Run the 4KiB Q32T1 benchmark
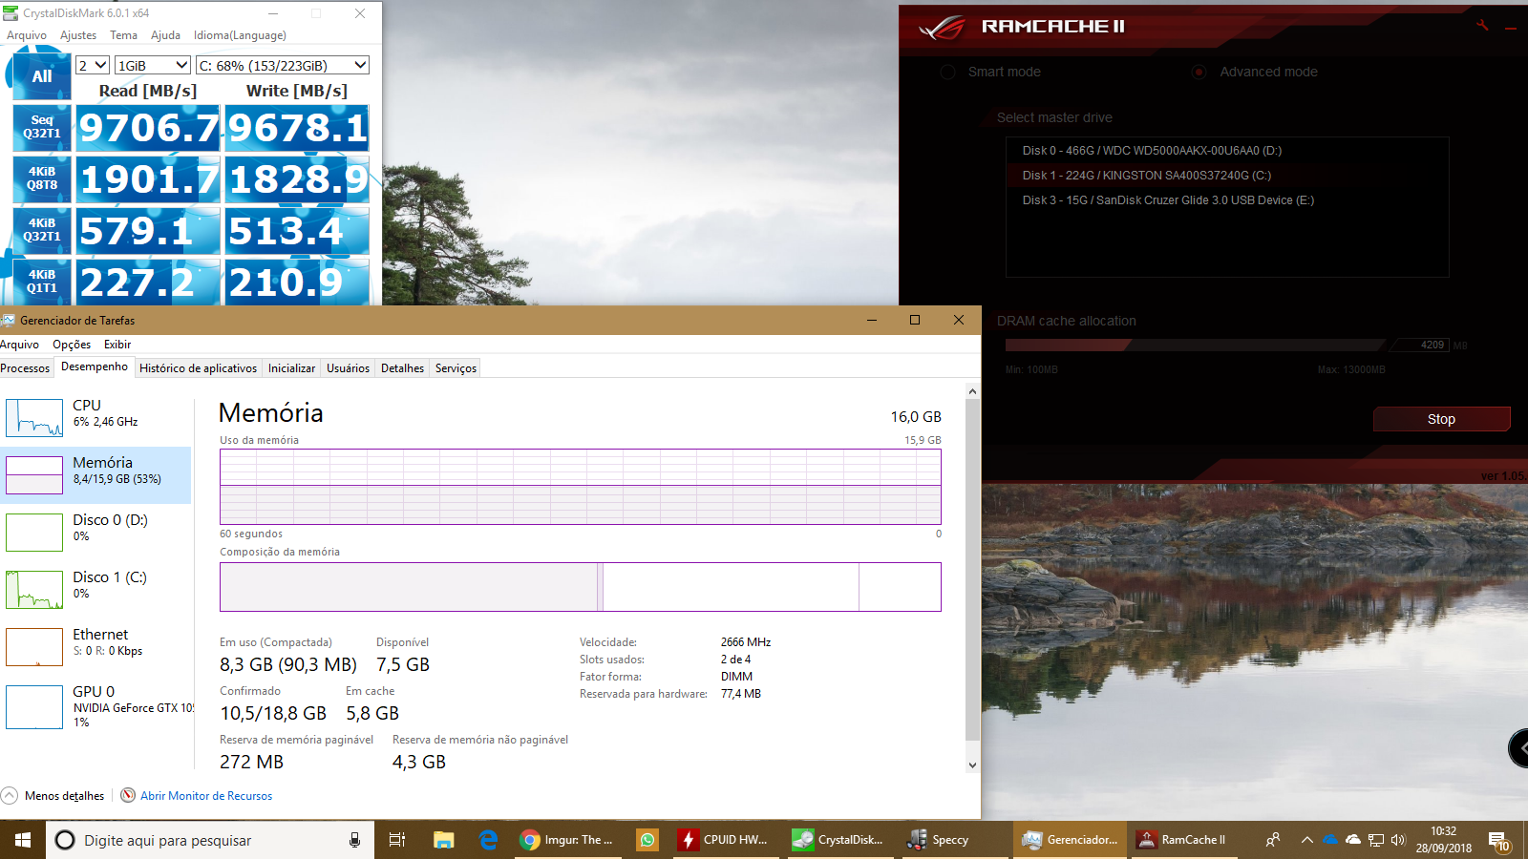The width and height of the screenshot is (1528, 859). click(42, 230)
